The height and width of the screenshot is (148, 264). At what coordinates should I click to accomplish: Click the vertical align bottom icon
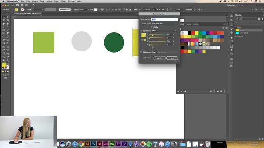tap(130, 9)
